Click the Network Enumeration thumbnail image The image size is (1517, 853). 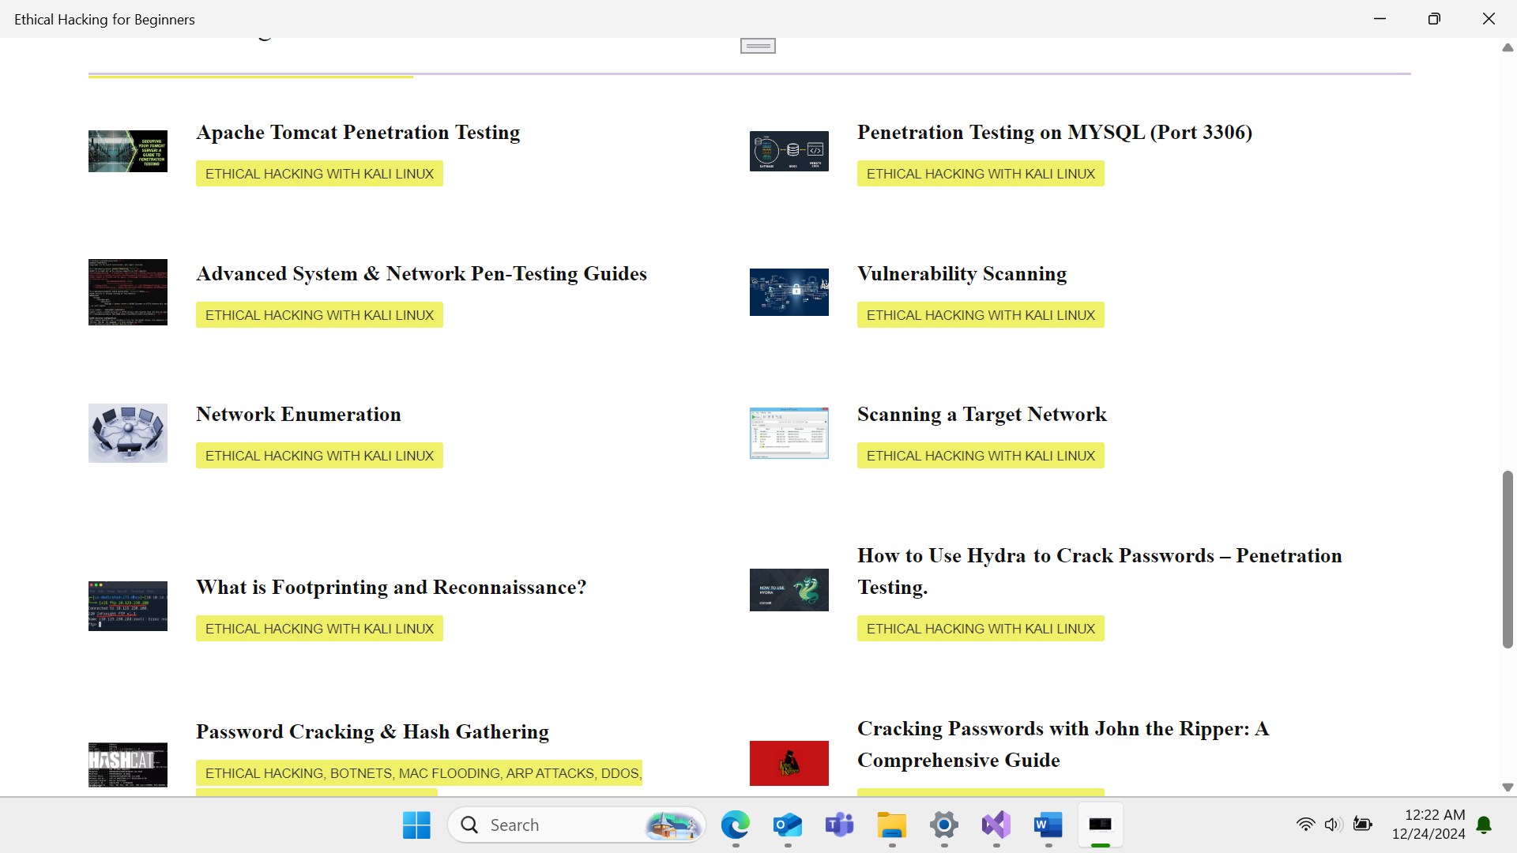click(x=128, y=433)
